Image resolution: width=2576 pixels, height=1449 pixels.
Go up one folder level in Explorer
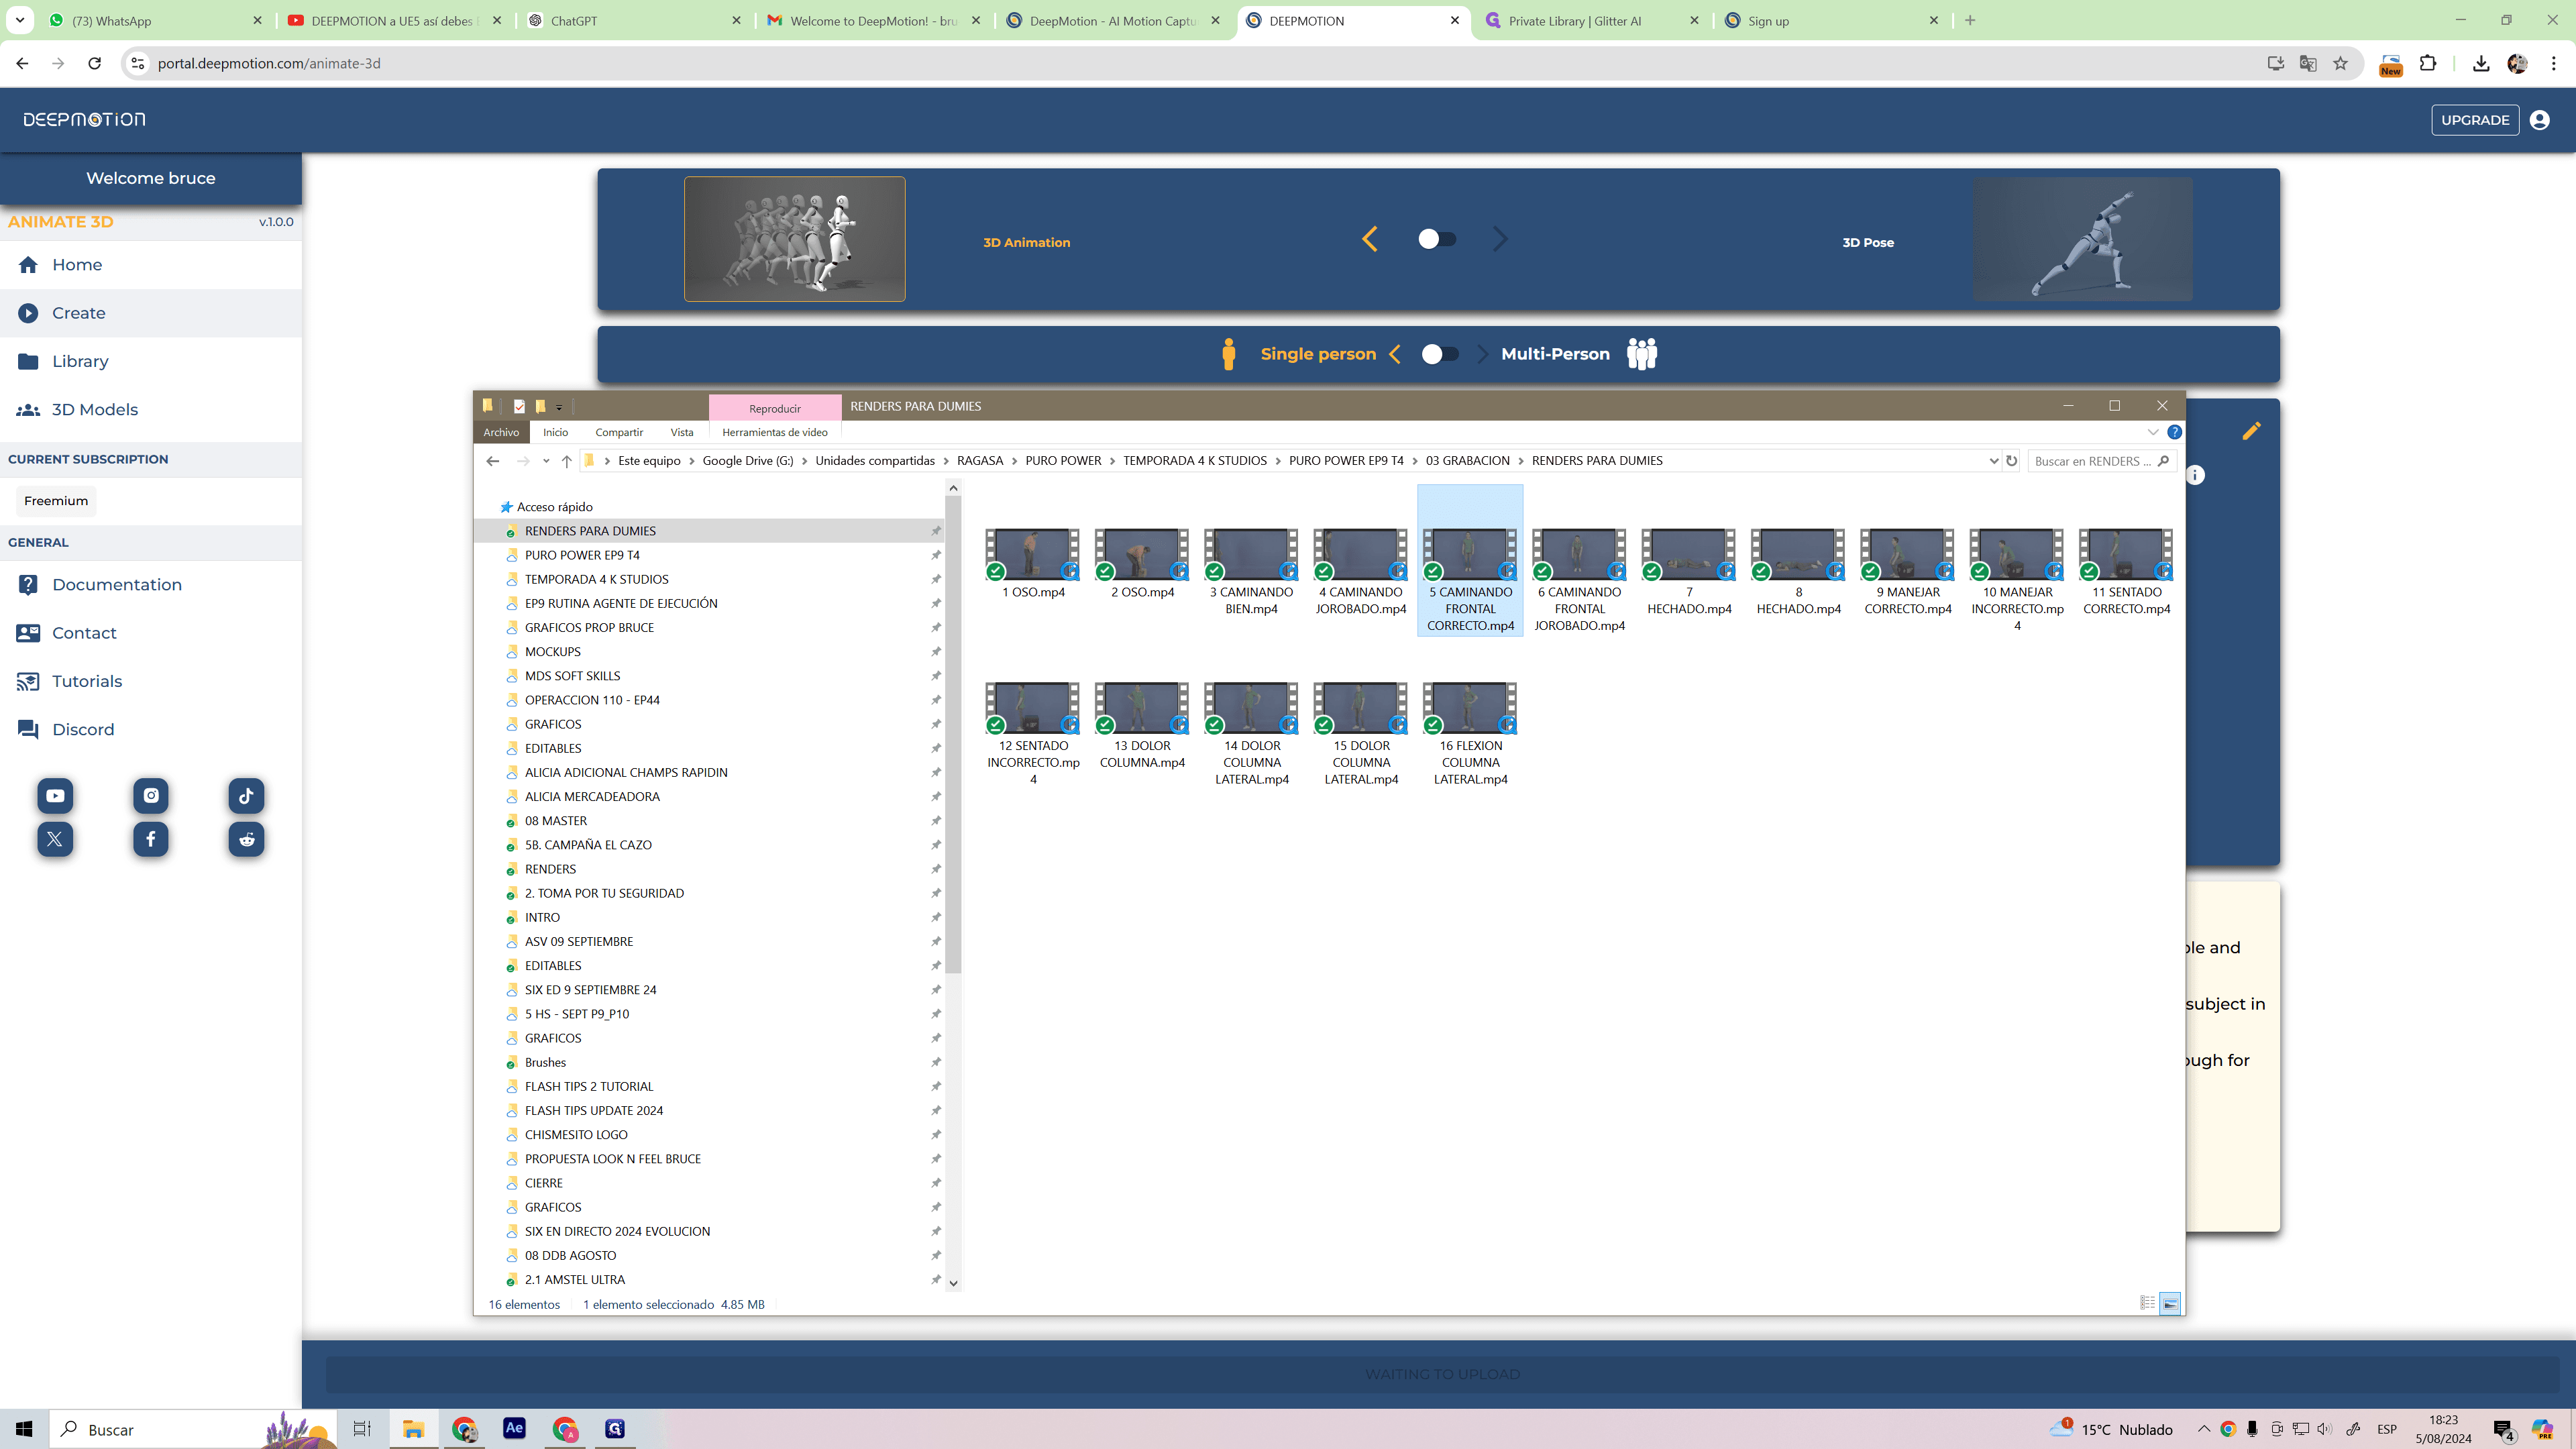(x=566, y=461)
